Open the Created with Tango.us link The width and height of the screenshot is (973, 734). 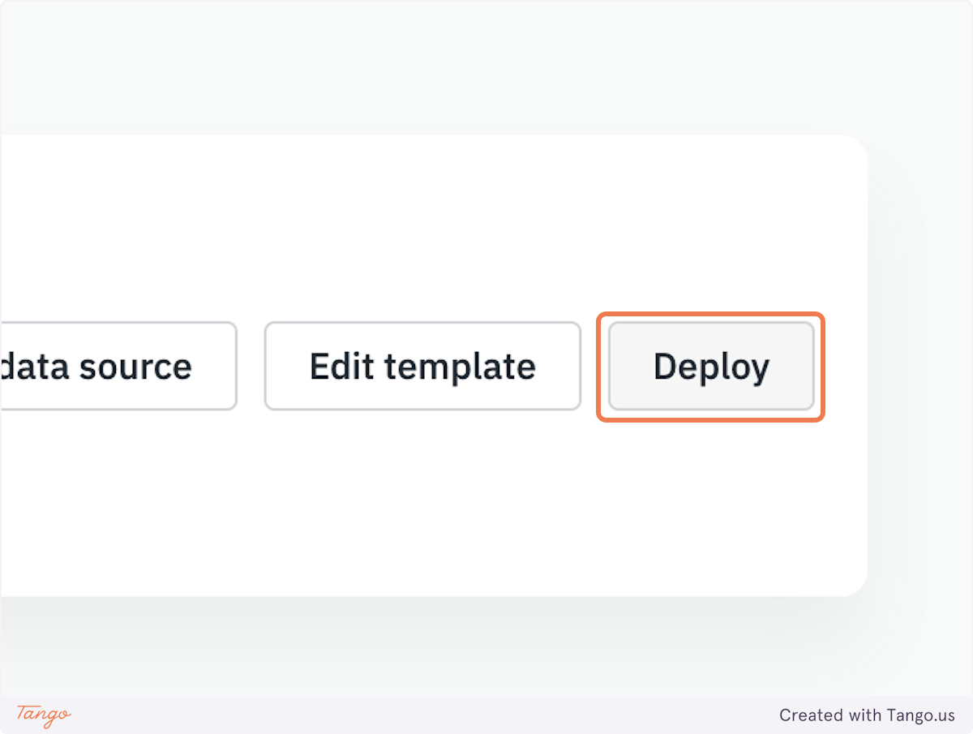pos(867,715)
